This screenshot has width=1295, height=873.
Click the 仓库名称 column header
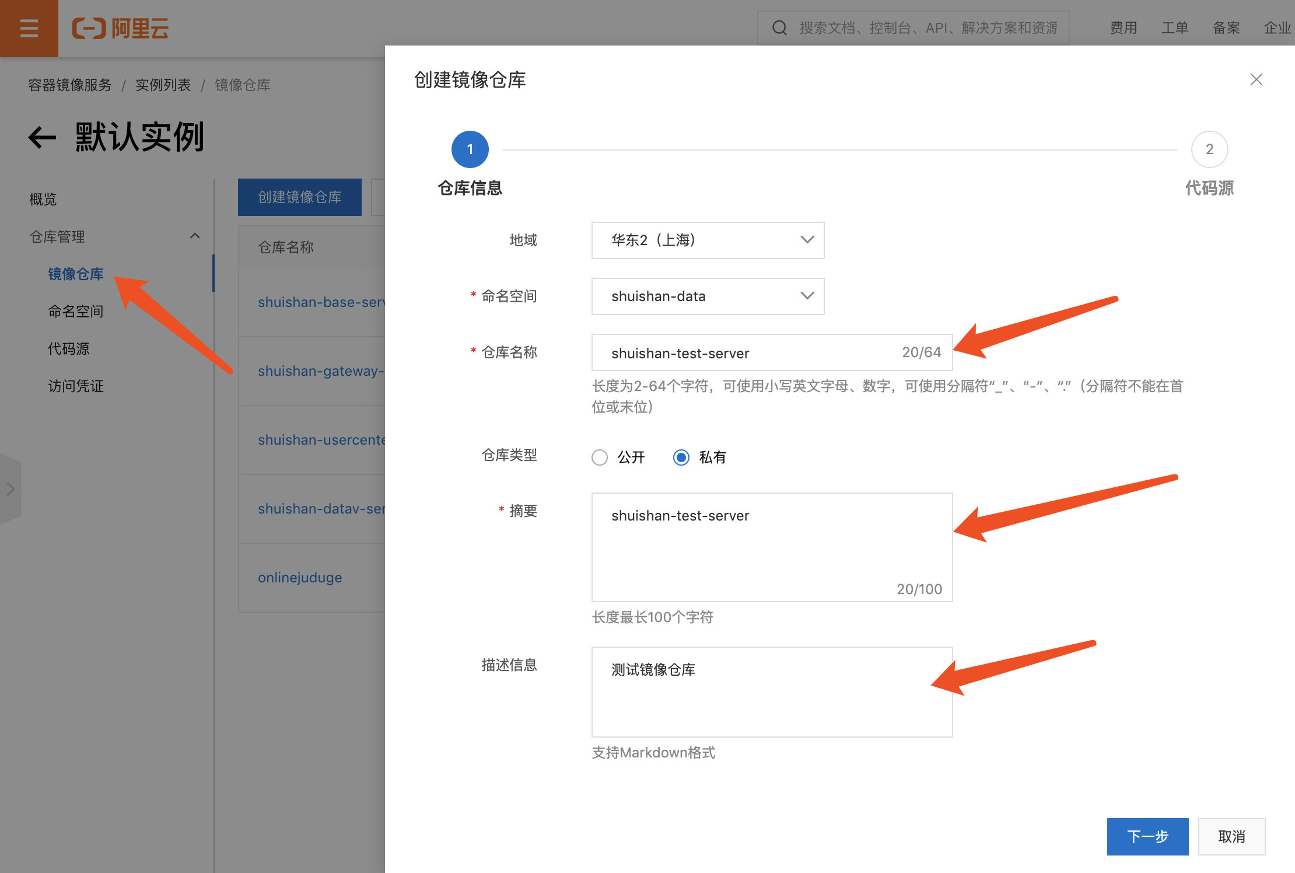coord(286,247)
